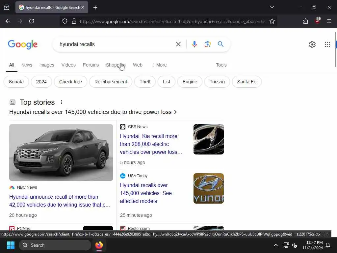Open the notifications bell in the taskbar

pyautogui.click(x=328, y=245)
